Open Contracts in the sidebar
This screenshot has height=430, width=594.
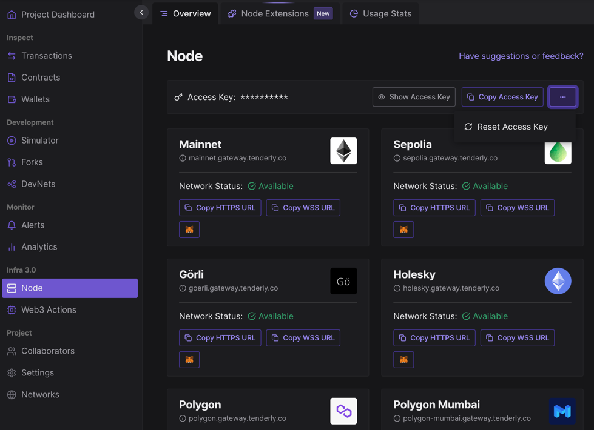click(34, 78)
